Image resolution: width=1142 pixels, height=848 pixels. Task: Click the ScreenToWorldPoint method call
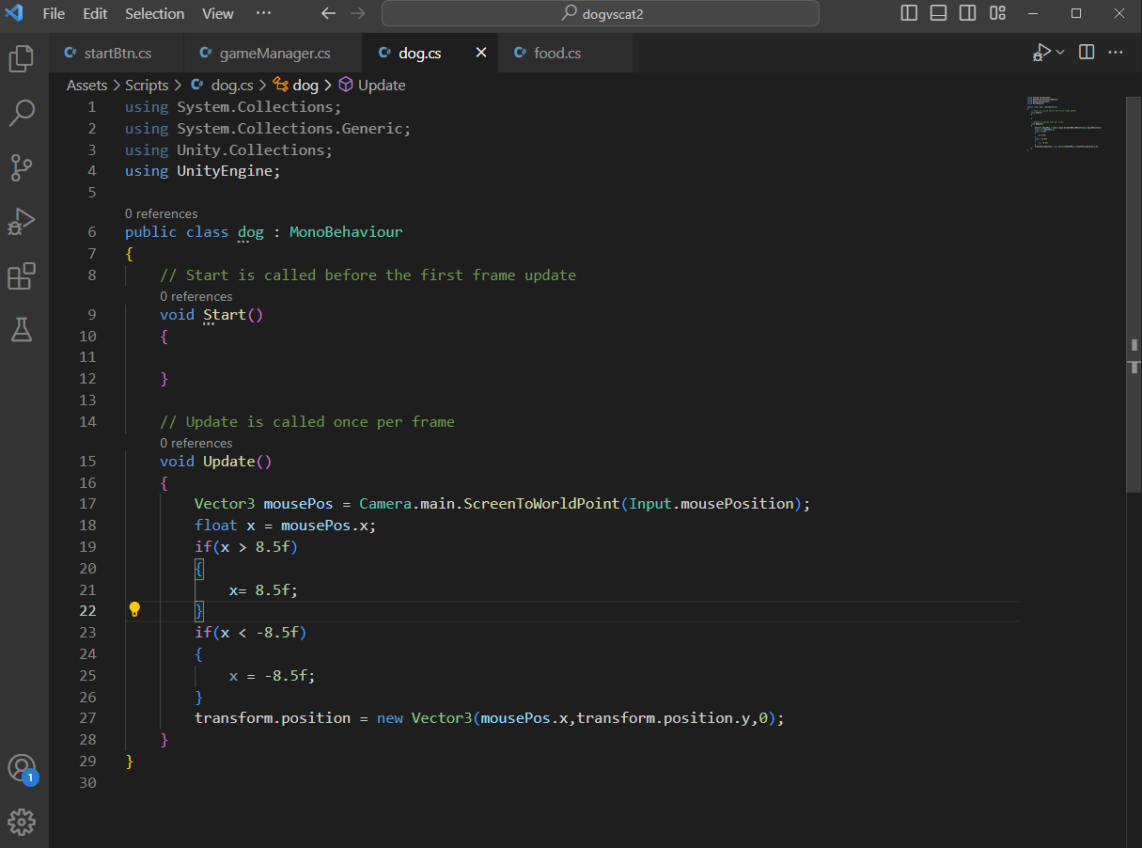(540, 504)
